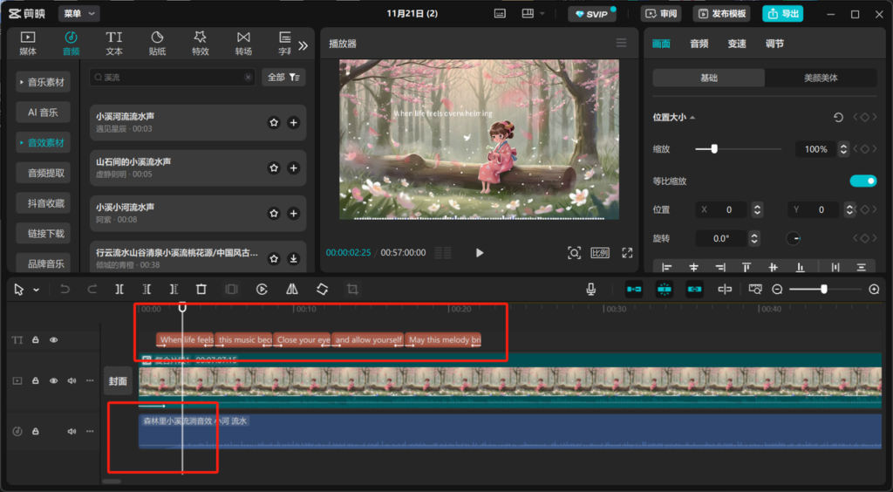893x492 pixels.
Task: Click the mirror flip tool
Action: (291, 290)
